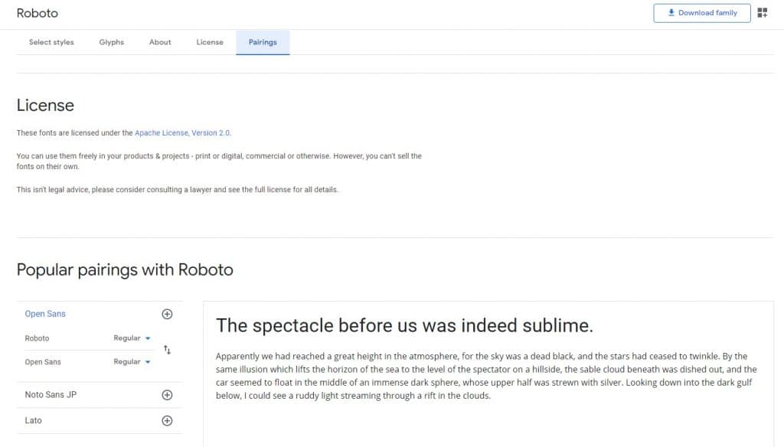Click the Pairings tab

263,42
